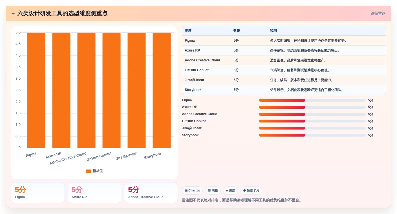Click the Figma bar in the chart
Viewport: 397px width, 214px height.
tap(36, 90)
